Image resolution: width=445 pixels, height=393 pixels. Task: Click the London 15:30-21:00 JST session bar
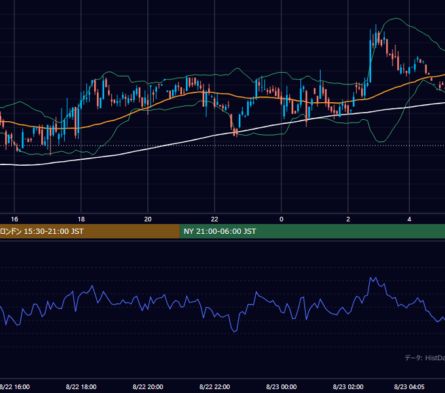[90, 231]
